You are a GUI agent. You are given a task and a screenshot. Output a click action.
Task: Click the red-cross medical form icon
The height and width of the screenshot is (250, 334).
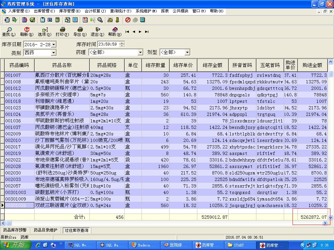85,20
